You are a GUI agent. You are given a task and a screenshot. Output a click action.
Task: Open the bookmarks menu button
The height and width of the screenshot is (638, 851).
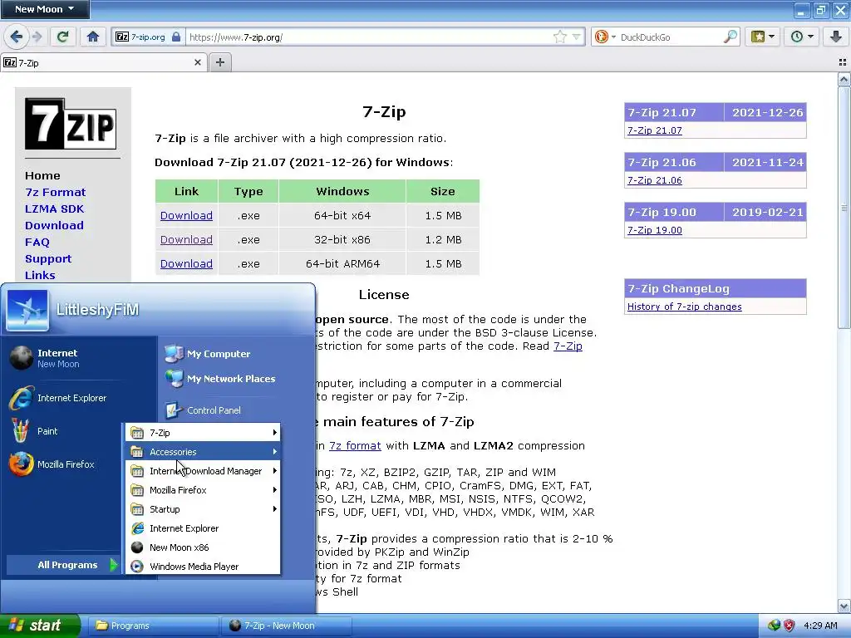pyautogui.click(x=763, y=37)
